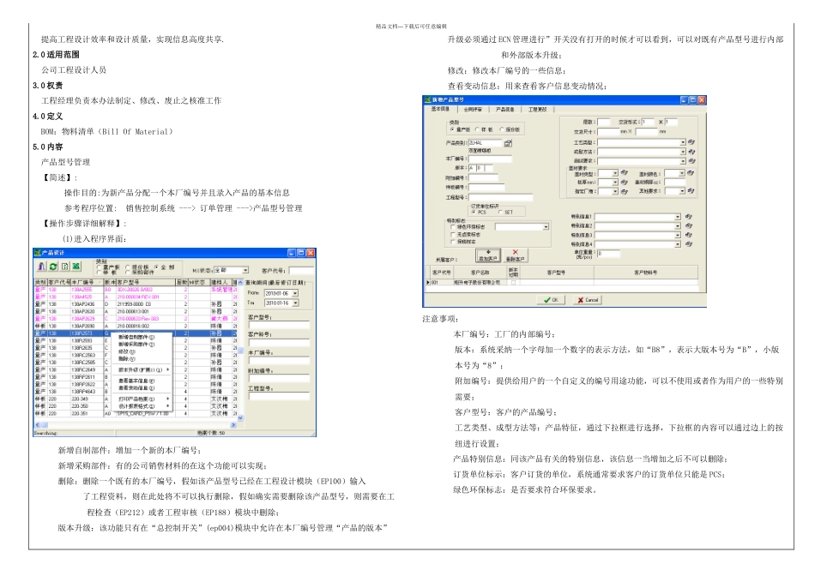Screen dimensions: 815x576
Task: Select the SET order unit radio
Action: point(500,212)
